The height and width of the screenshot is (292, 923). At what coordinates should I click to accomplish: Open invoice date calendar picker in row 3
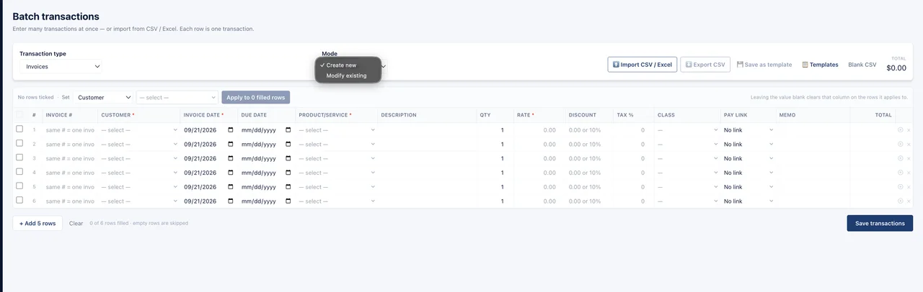click(231, 158)
